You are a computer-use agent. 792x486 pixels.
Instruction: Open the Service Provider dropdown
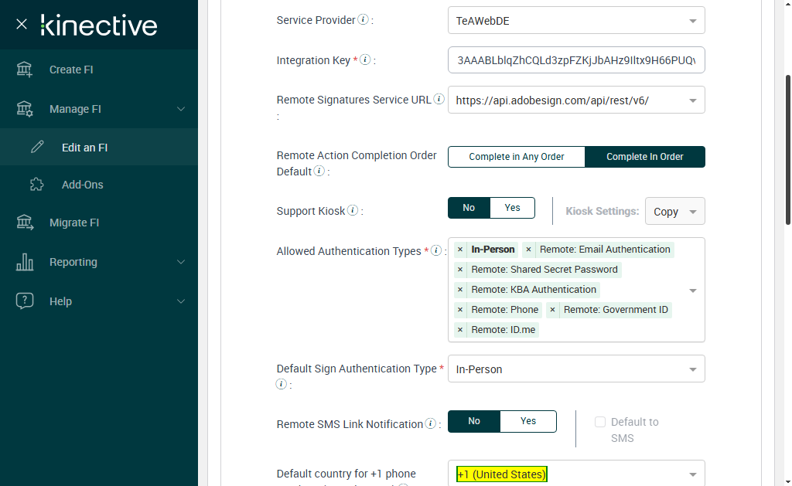tap(693, 21)
